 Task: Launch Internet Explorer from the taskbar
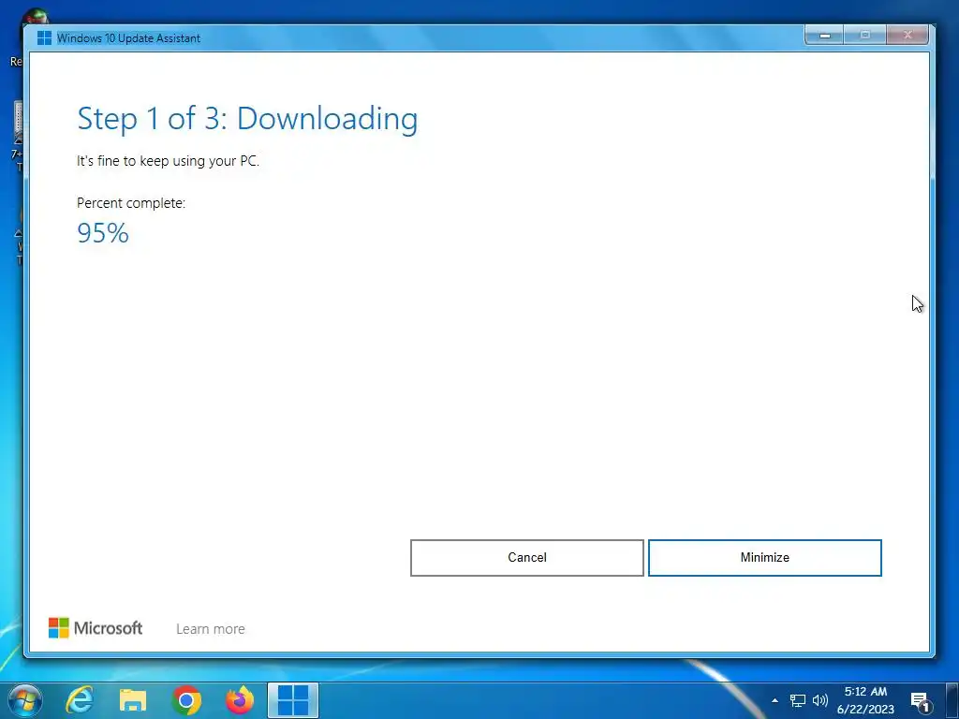tap(80, 700)
